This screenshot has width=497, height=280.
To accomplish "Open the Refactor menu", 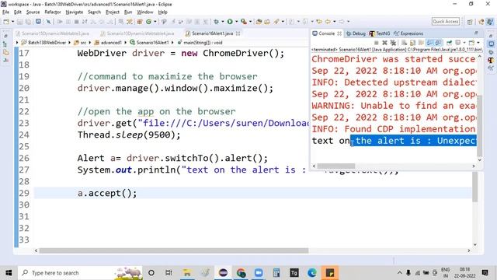I will pos(53,12).
